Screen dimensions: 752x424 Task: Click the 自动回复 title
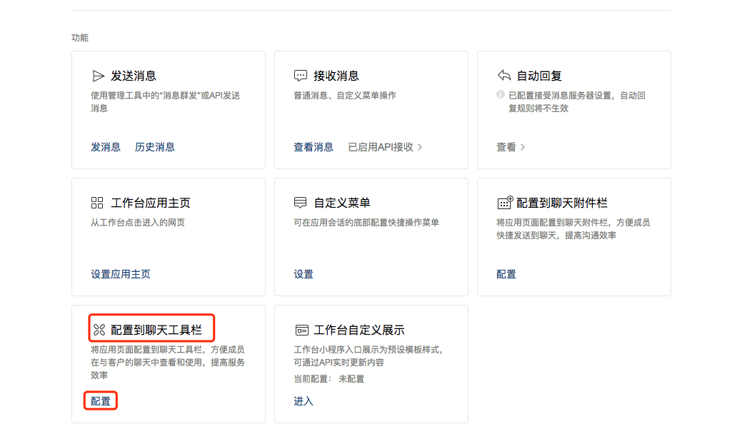click(x=539, y=76)
